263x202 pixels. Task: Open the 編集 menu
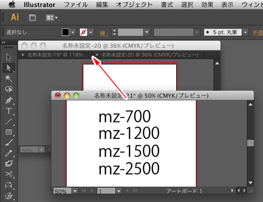click(x=102, y=5)
